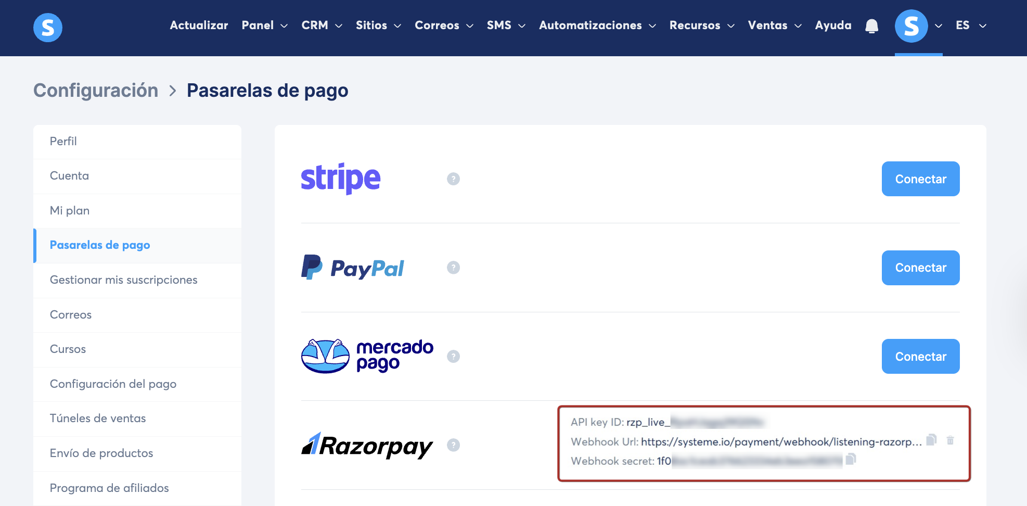Connect the Mercado Pago gateway
Image resolution: width=1027 pixels, height=506 pixels.
920,356
